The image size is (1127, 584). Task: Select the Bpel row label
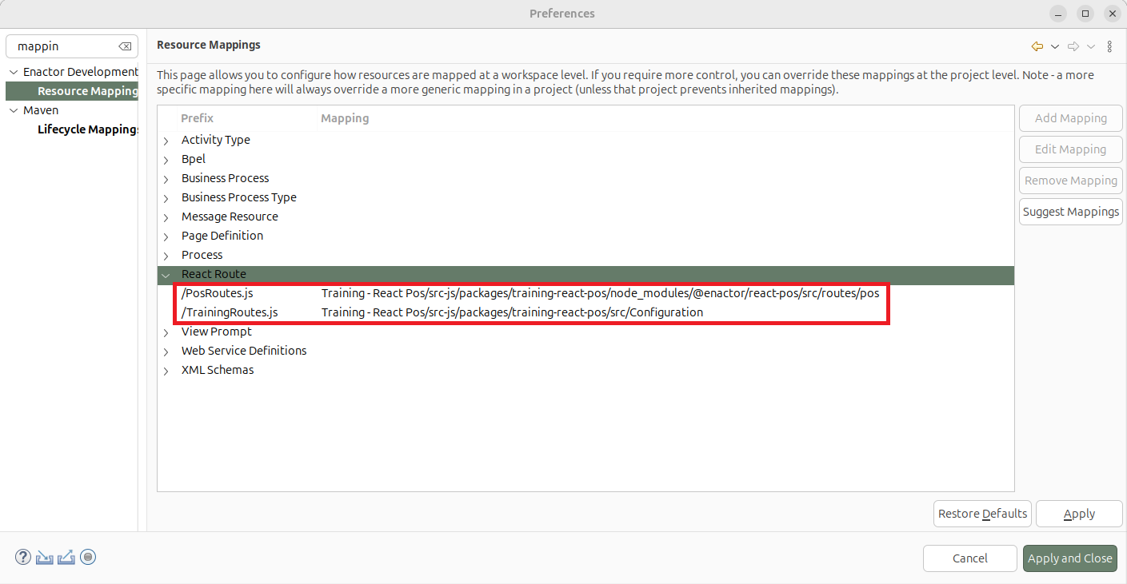pos(194,159)
